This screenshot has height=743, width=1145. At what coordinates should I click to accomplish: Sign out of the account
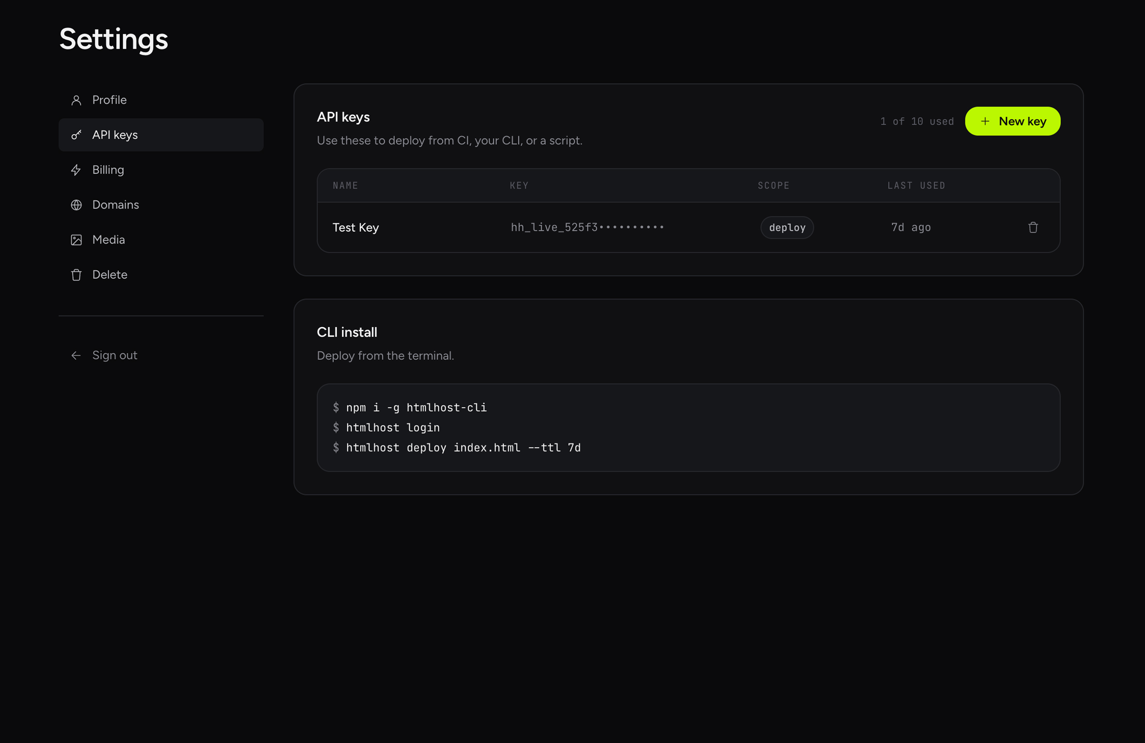161,355
